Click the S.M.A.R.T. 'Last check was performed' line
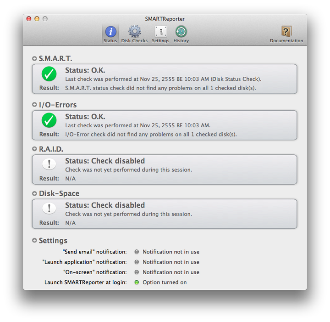This screenshot has width=330, height=322. coord(163,79)
